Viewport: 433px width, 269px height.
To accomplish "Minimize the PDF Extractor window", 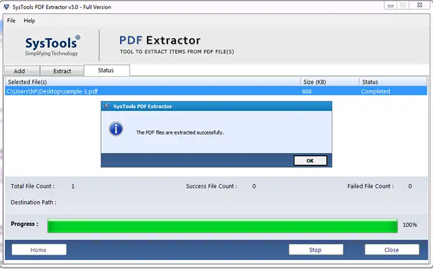I will pyautogui.click(x=391, y=5).
